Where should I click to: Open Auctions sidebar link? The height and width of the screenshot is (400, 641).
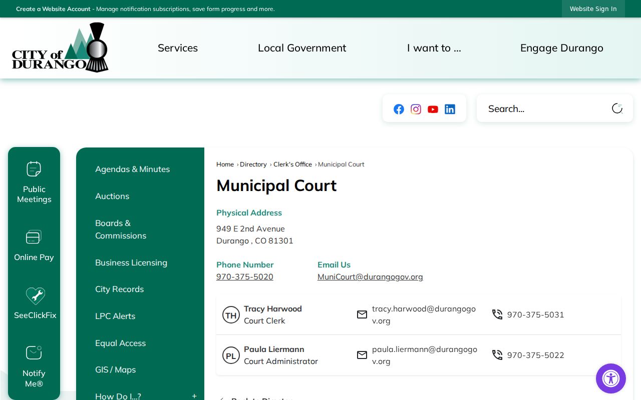click(x=112, y=196)
